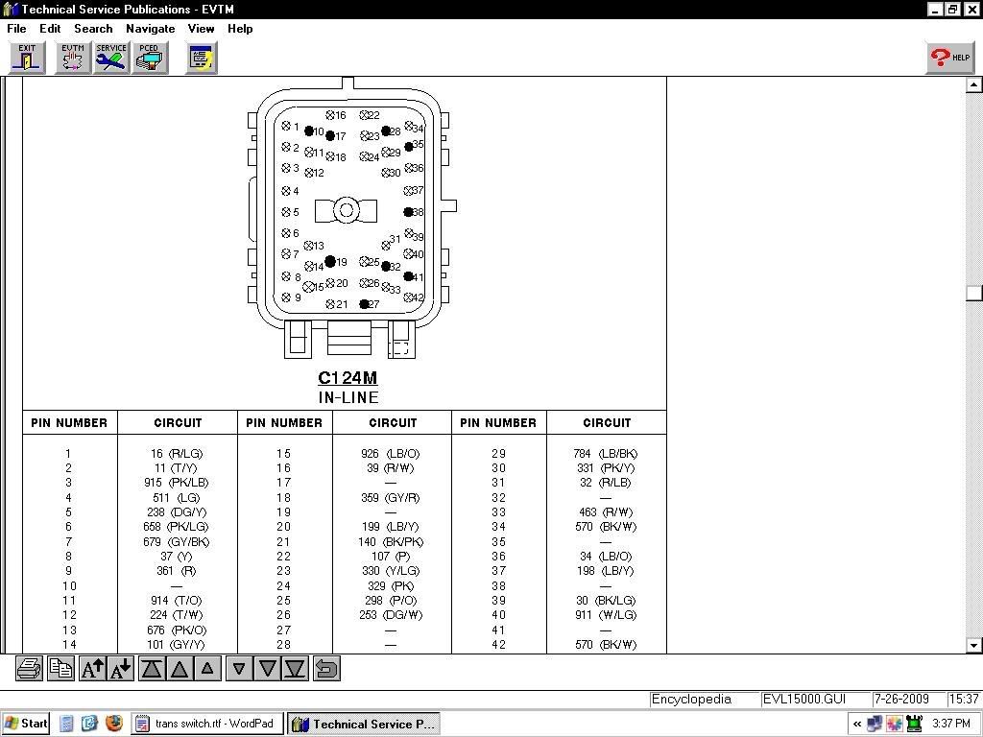Click circuit cell 359 (GY/R)
983x737 pixels.
[x=391, y=498]
